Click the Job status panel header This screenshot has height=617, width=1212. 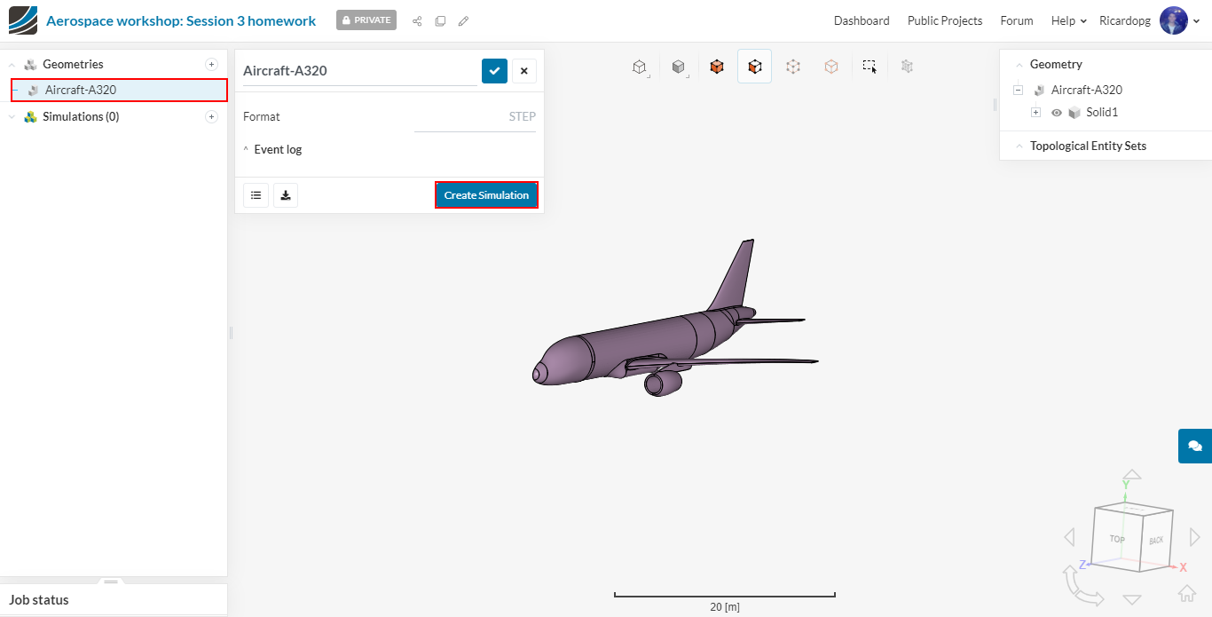click(114, 600)
